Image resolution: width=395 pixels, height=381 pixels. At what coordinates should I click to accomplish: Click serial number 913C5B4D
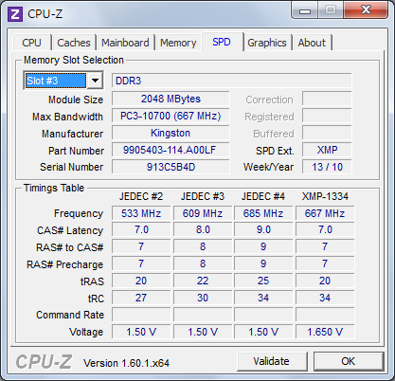pos(171,167)
